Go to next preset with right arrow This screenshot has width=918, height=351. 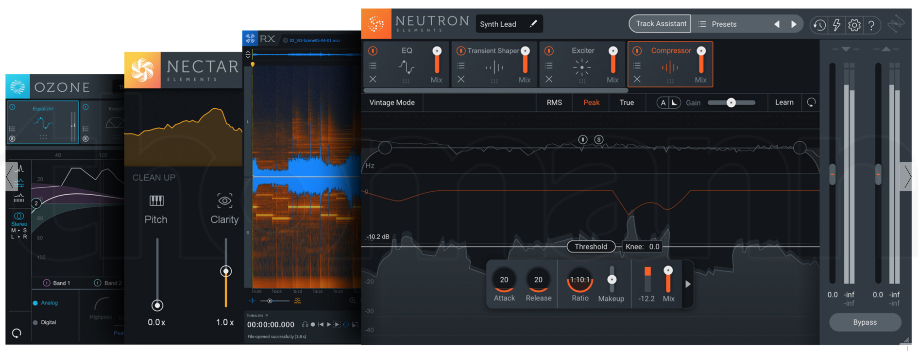click(x=794, y=24)
